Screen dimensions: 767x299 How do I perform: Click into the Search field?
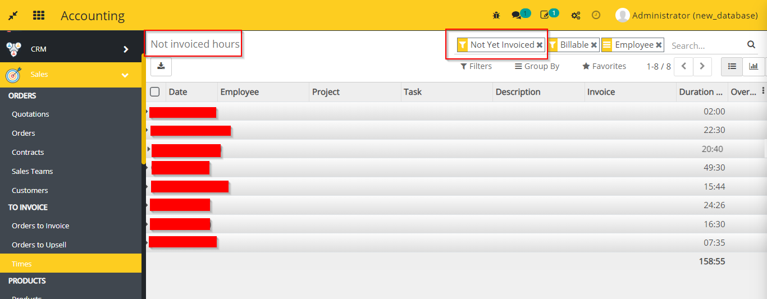click(x=706, y=45)
